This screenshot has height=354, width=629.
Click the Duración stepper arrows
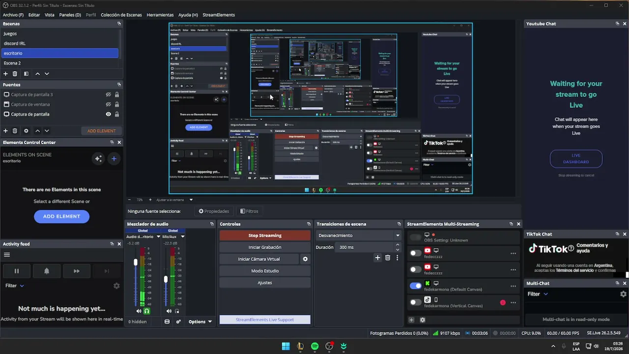398,247
